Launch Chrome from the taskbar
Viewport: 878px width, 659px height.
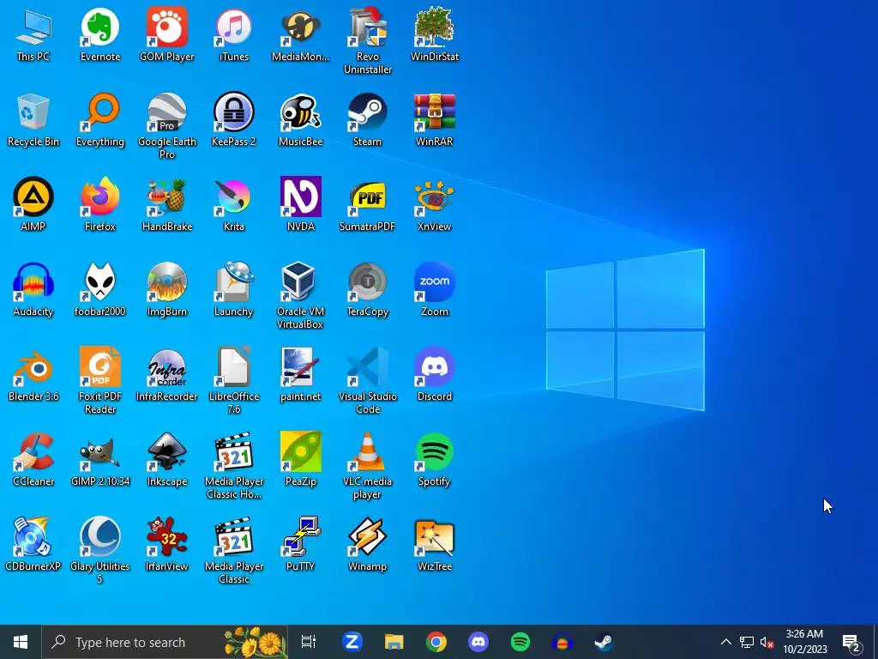[436, 642]
